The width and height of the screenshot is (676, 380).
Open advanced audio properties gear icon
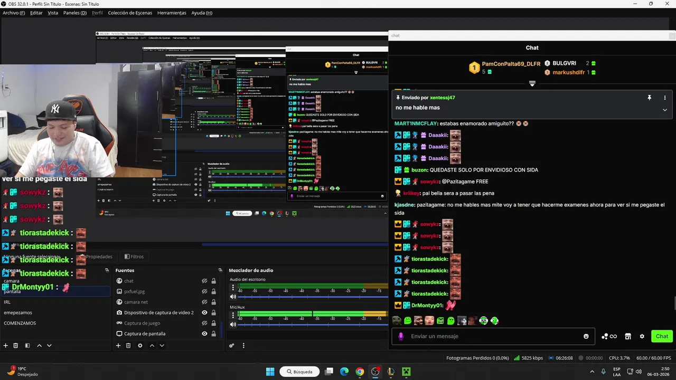pos(231,346)
